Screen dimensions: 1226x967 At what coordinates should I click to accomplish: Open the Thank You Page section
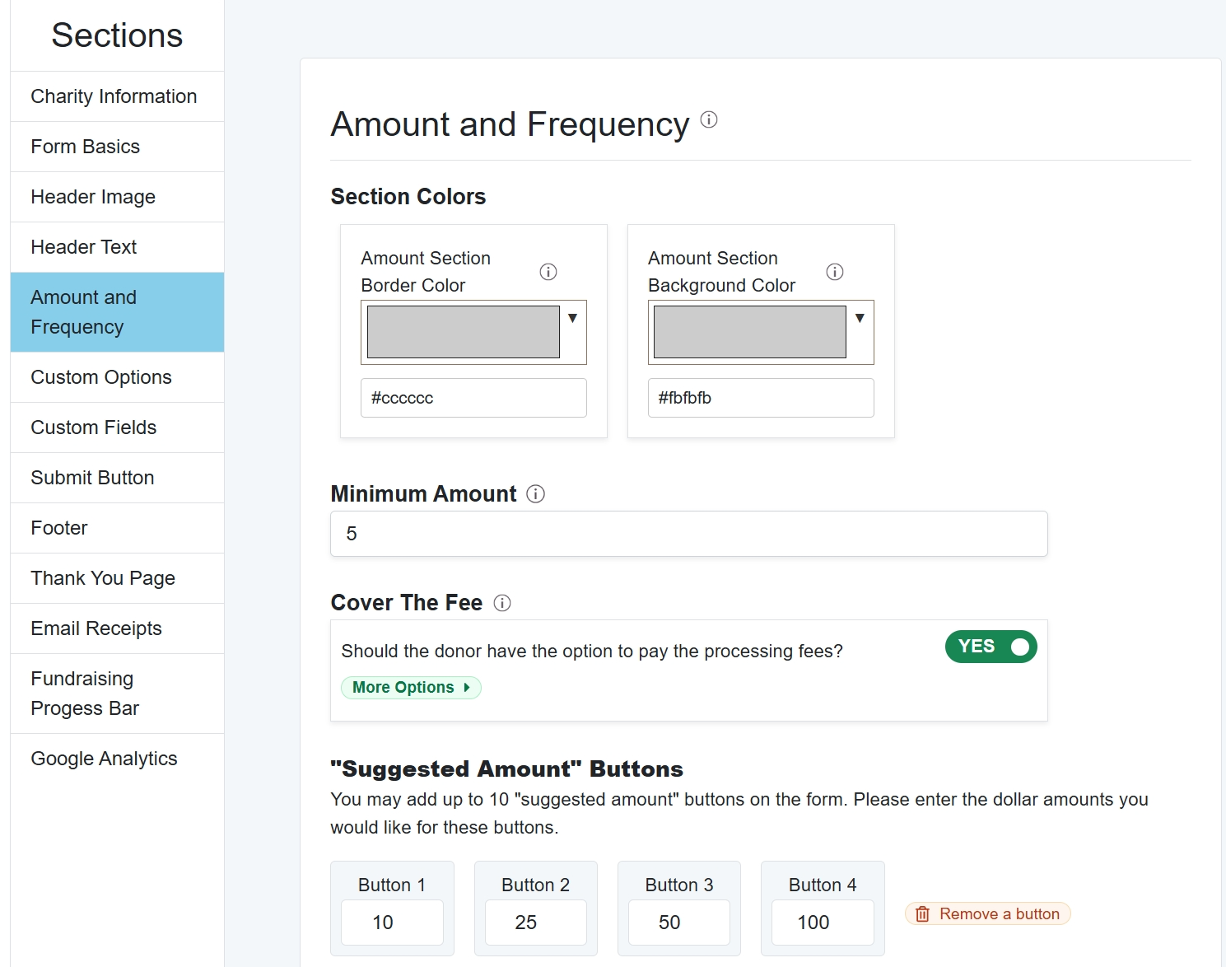click(x=103, y=578)
